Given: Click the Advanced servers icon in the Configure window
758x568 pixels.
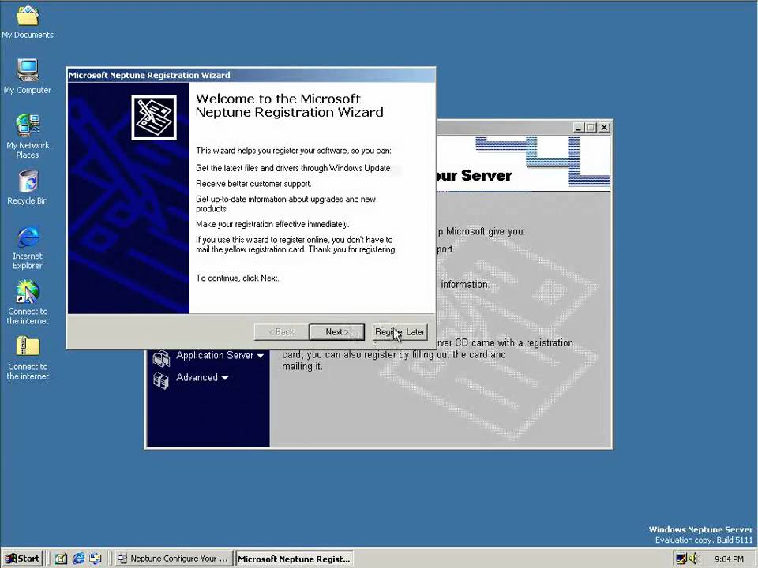Looking at the screenshot, I should coord(161,380).
